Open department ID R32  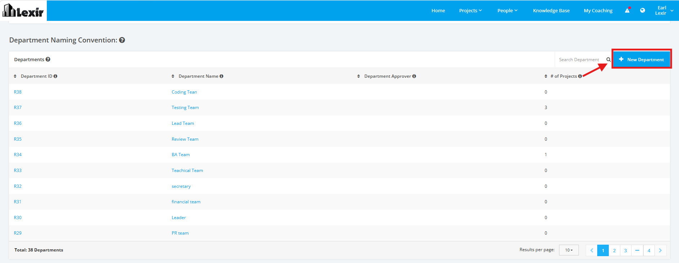(x=18, y=186)
